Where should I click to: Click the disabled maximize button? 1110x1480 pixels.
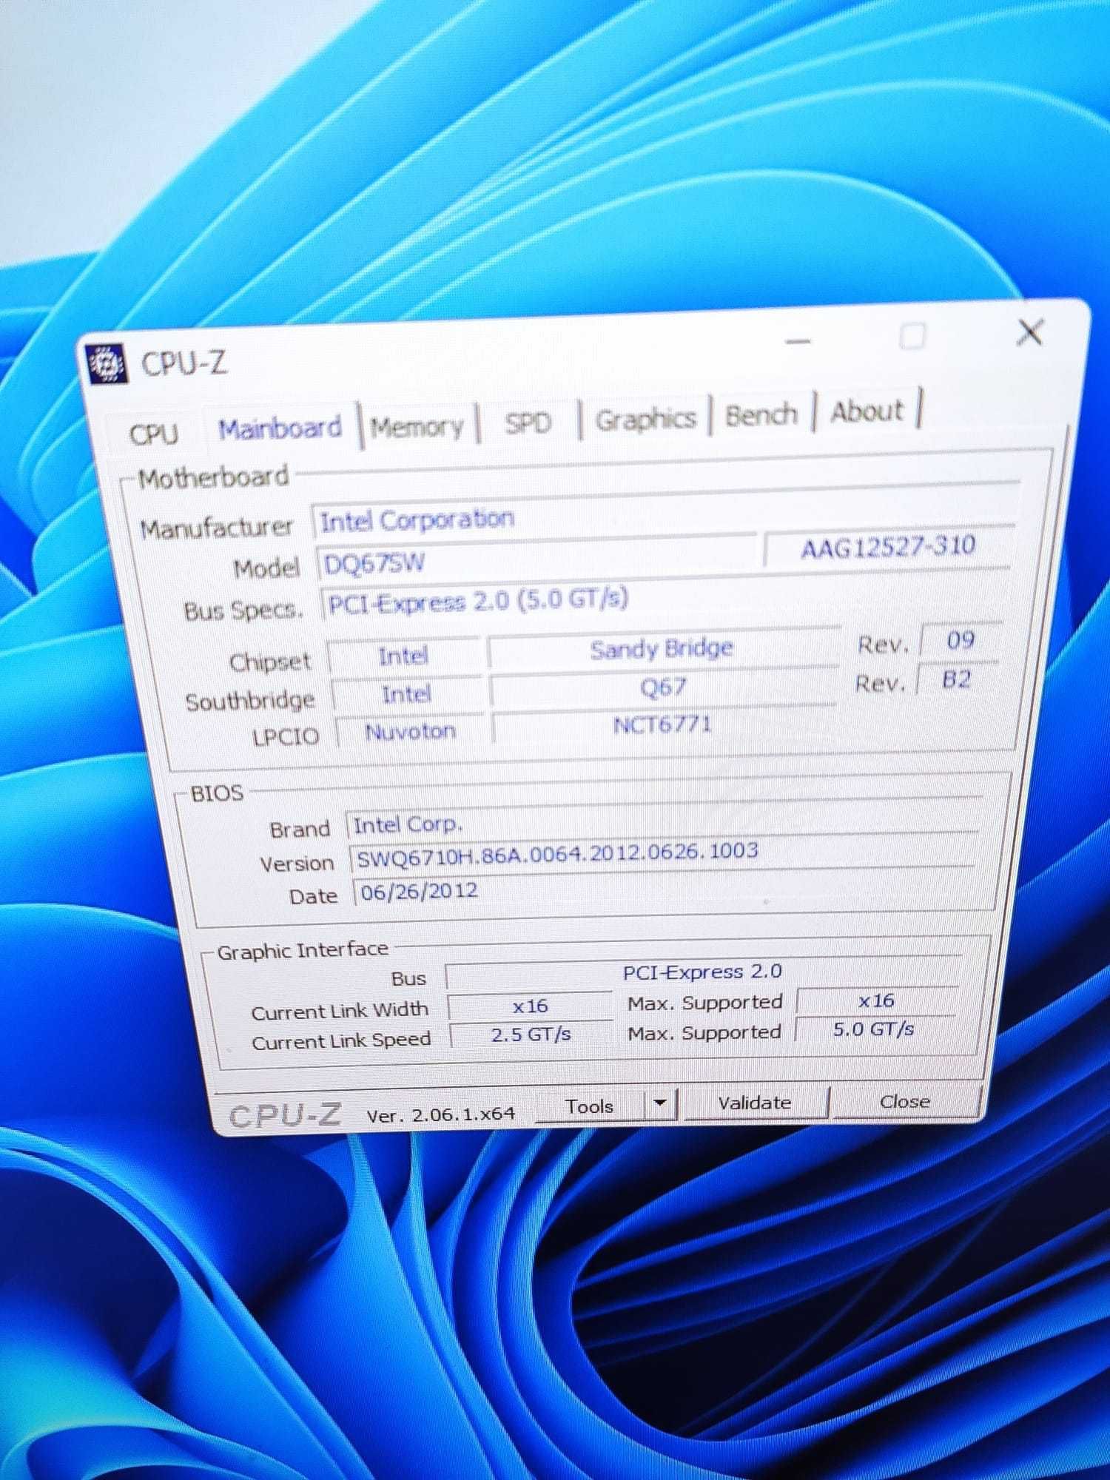pos(912,337)
